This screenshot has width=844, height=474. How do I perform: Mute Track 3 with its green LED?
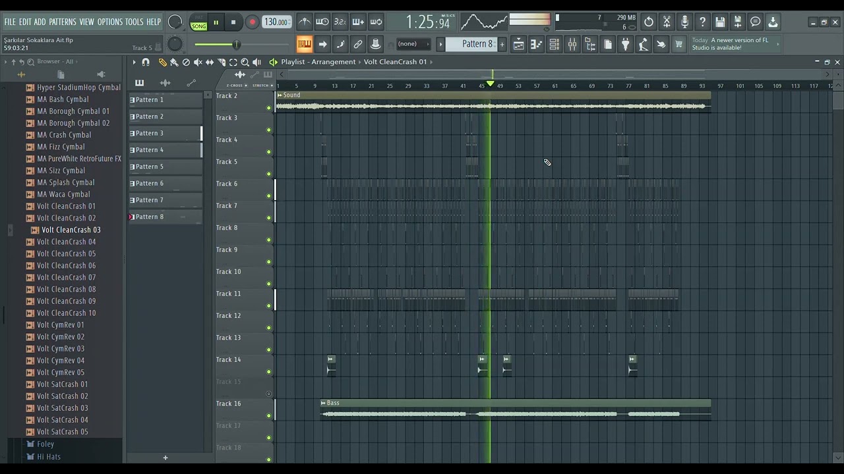click(268, 130)
